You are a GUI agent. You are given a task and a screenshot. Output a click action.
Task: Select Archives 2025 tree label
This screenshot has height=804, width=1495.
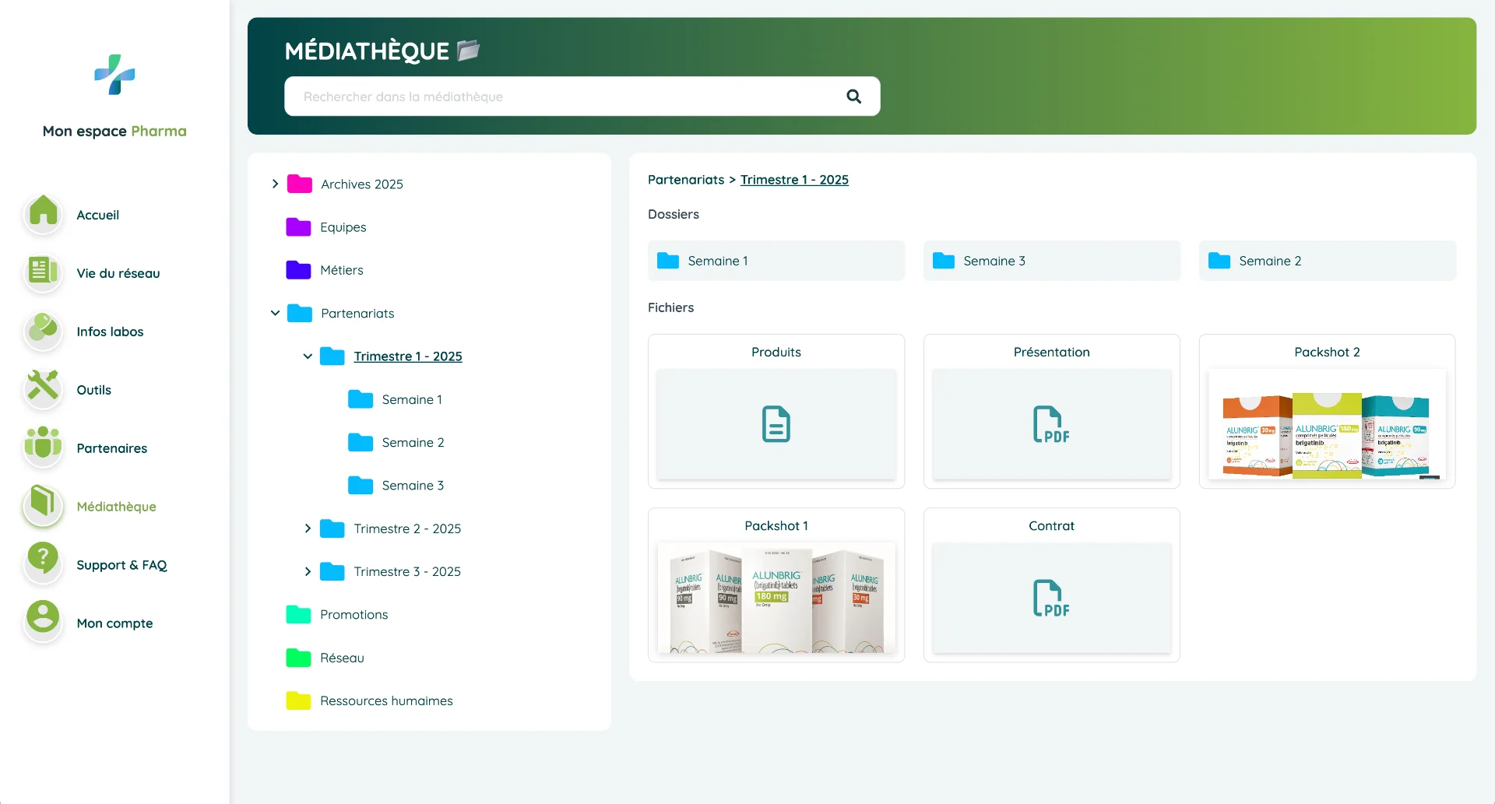[x=362, y=184]
